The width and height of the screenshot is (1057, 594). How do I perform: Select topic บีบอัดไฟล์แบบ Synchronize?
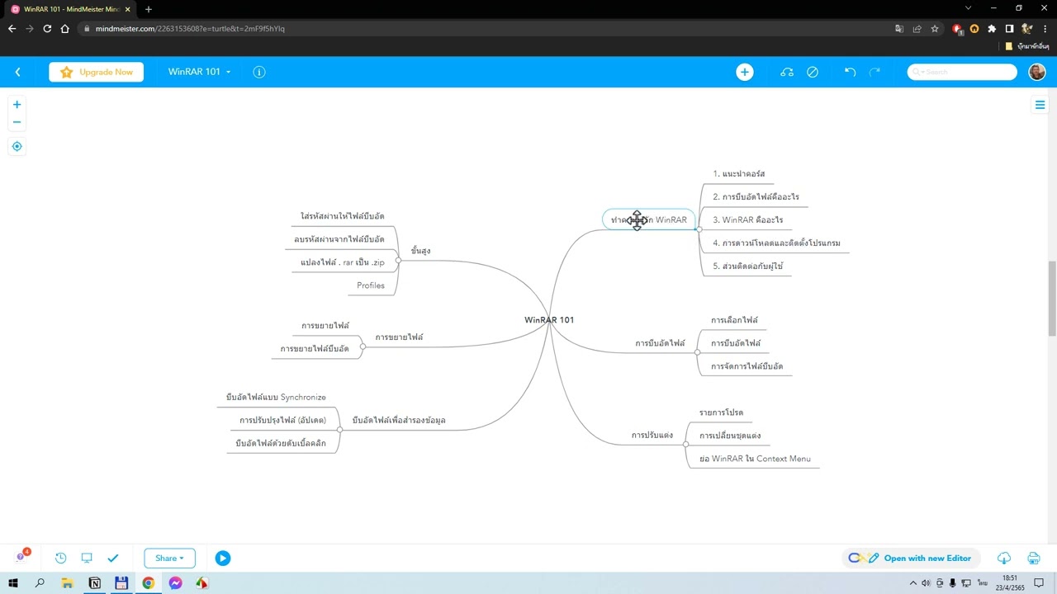point(276,398)
